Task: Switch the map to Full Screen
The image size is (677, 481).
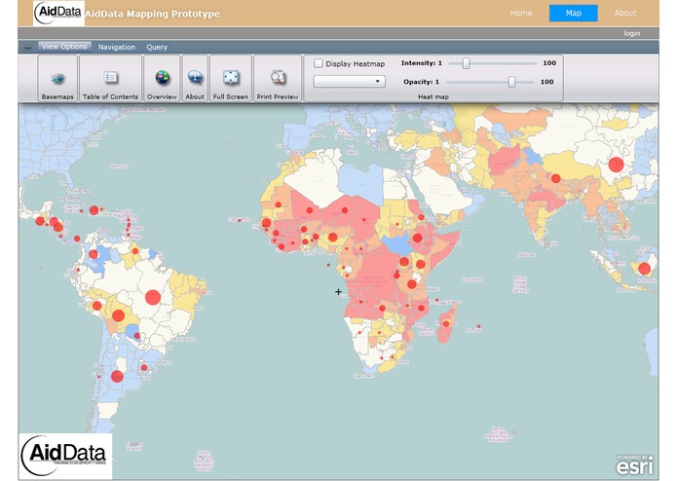Action: coord(231,79)
